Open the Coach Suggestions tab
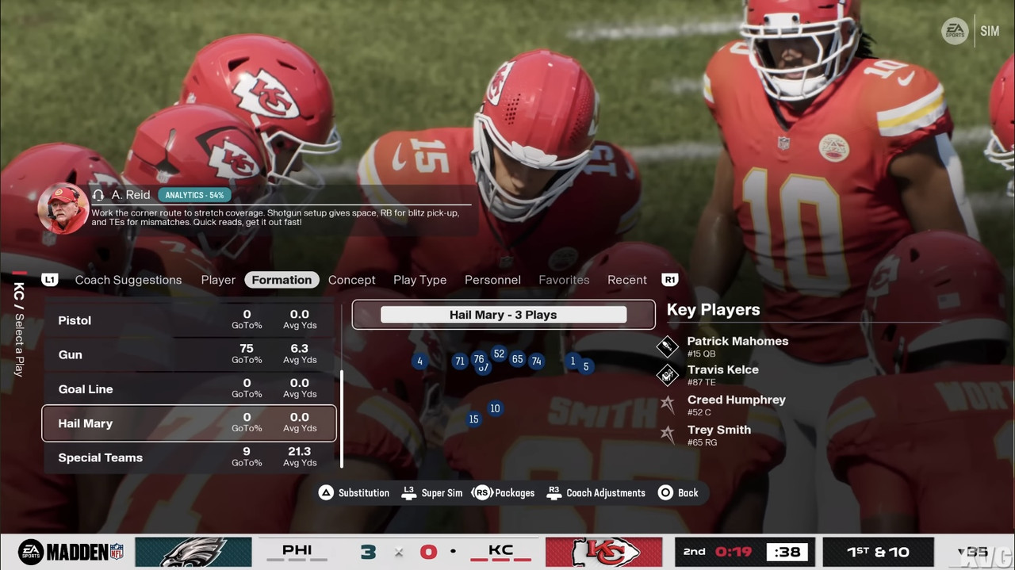The width and height of the screenshot is (1015, 570). (128, 280)
